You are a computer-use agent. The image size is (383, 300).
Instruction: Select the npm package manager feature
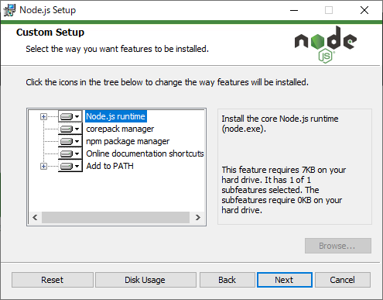(x=128, y=141)
